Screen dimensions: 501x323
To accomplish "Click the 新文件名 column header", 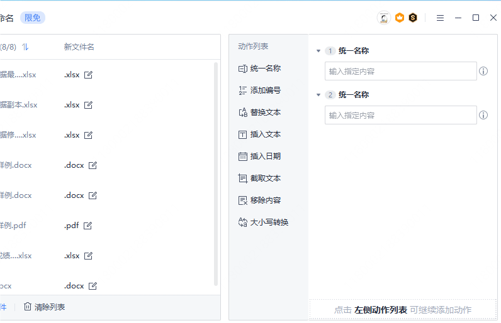I will (x=79, y=47).
